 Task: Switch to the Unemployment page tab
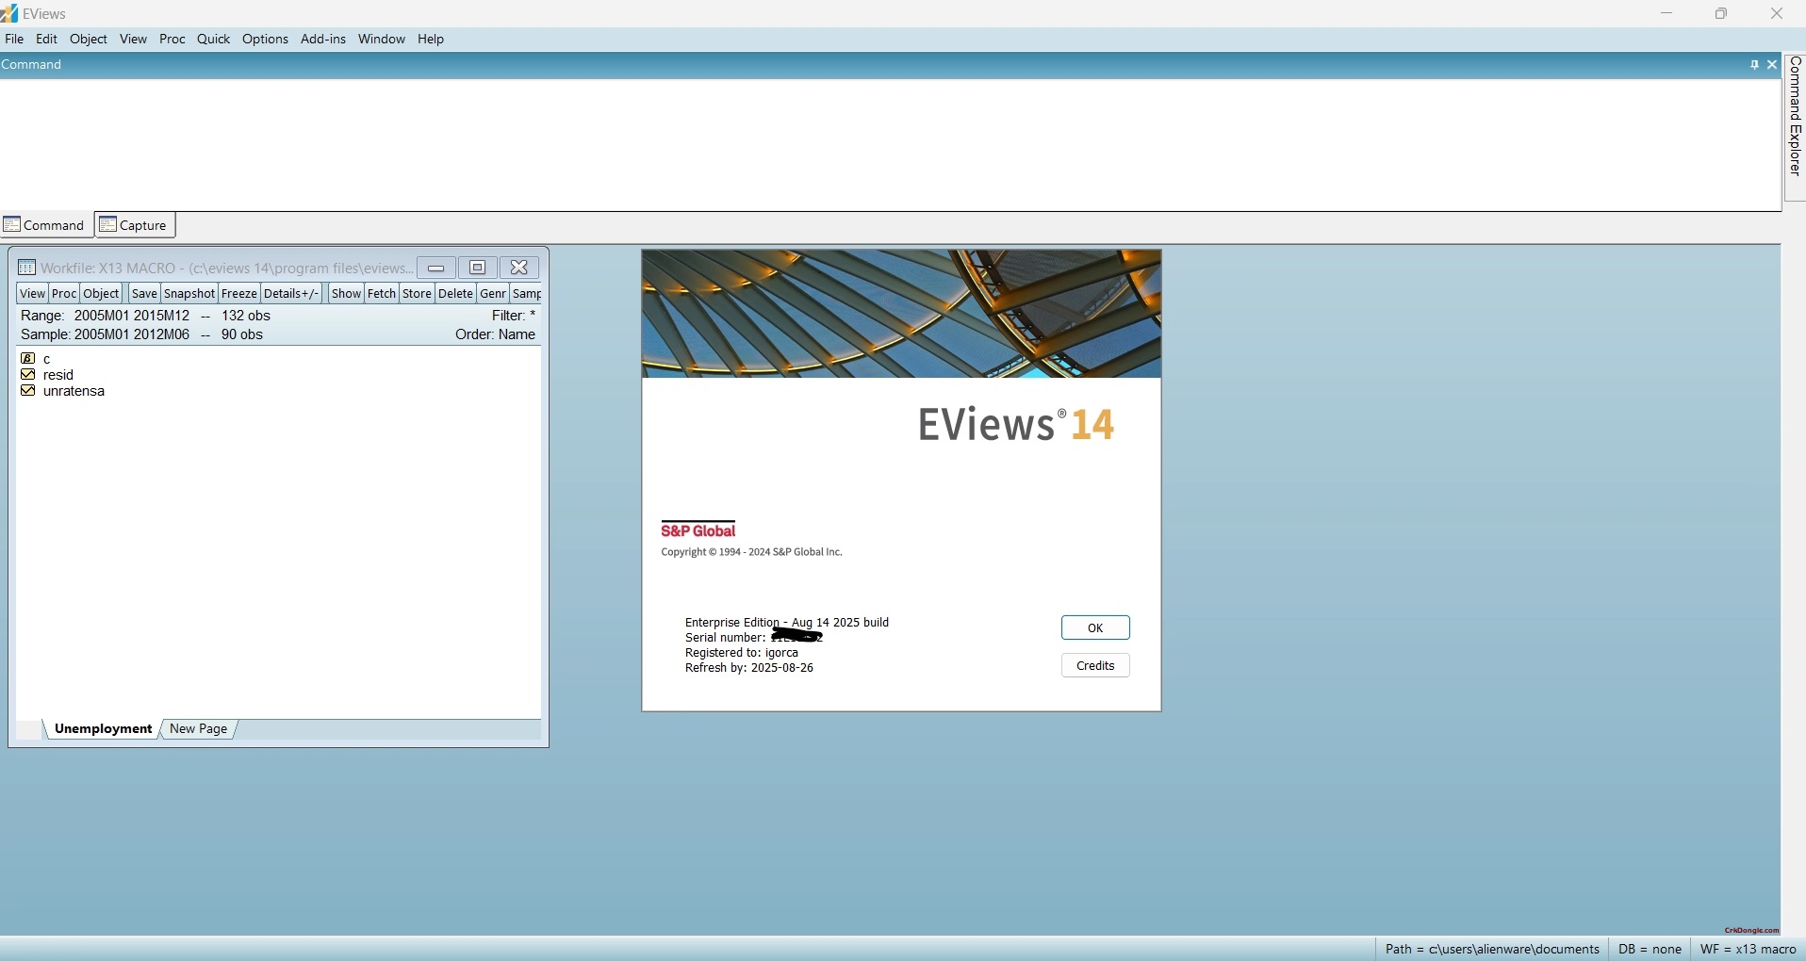click(x=104, y=728)
